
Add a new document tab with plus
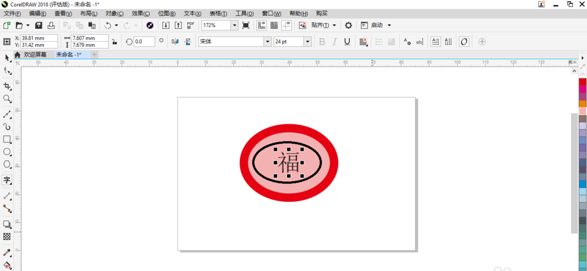click(x=94, y=55)
